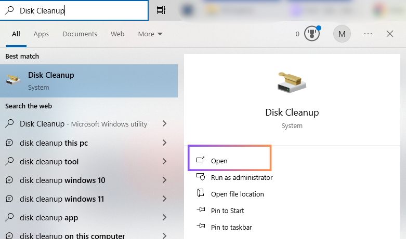Image resolution: width=406 pixels, height=239 pixels.
Task: Select the Web search tab
Action: [x=117, y=34]
